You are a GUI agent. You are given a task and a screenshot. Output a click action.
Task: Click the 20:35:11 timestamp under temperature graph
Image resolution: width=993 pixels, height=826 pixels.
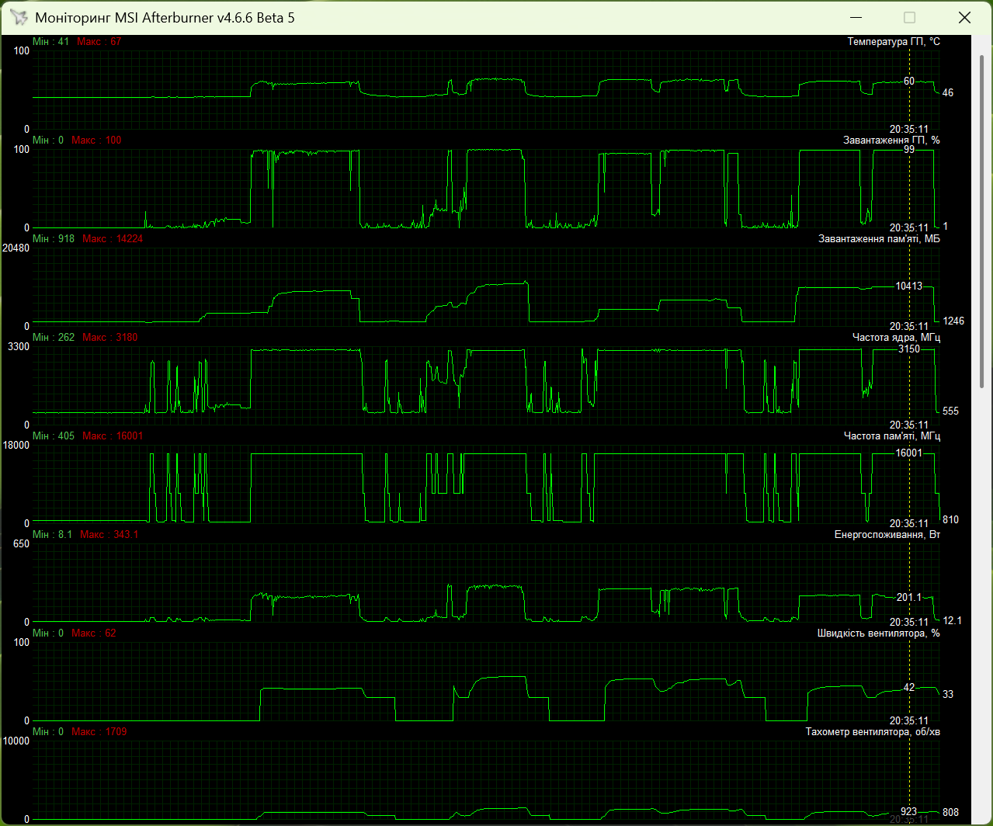point(908,129)
